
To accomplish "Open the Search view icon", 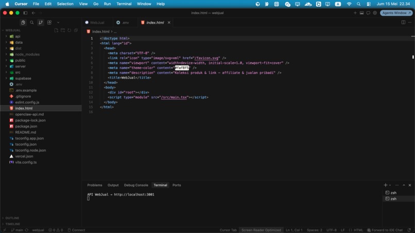I will 32,23.
